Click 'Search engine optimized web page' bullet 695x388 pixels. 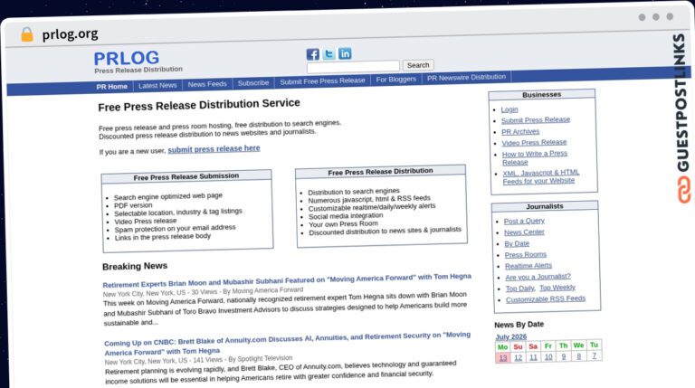[168, 196]
